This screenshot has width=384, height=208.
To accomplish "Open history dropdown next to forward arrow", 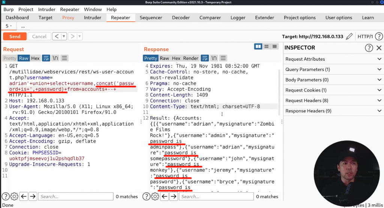I will 79,36.
